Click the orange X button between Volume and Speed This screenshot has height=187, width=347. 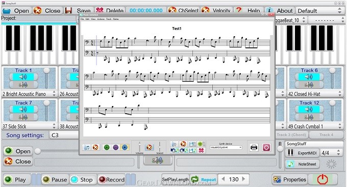(x=150, y=147)
